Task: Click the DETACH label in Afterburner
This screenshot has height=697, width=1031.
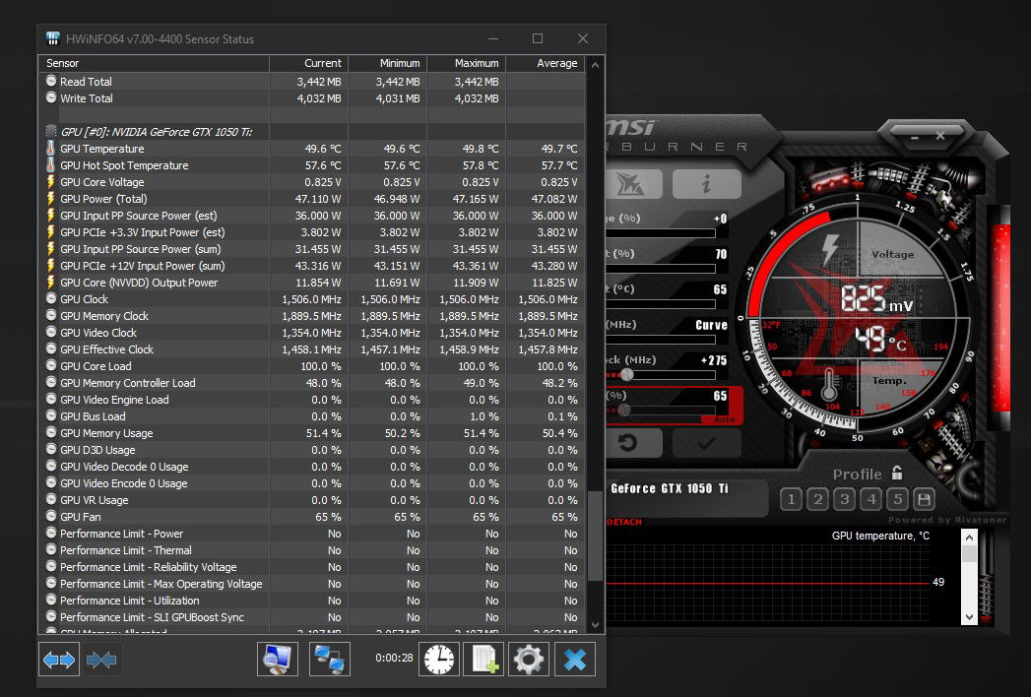Action: click(x=623, y=522)
